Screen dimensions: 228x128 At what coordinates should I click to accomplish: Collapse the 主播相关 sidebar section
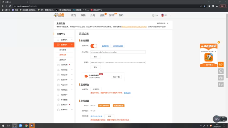point(72,40)
